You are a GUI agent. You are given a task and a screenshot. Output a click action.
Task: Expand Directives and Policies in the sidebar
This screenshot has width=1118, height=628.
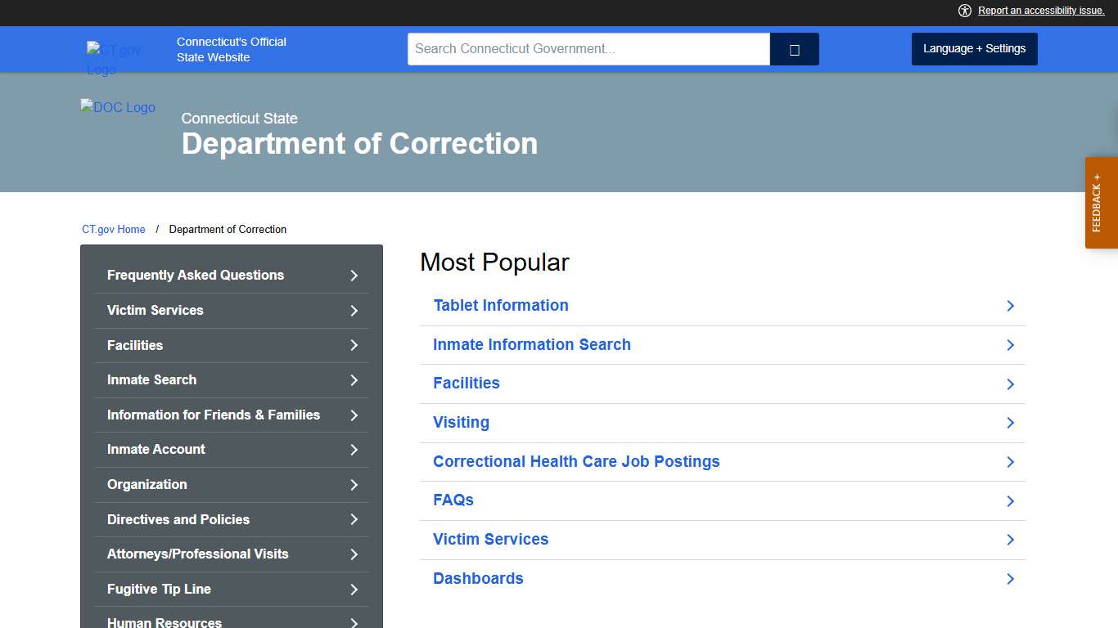(x=231, y=519)
